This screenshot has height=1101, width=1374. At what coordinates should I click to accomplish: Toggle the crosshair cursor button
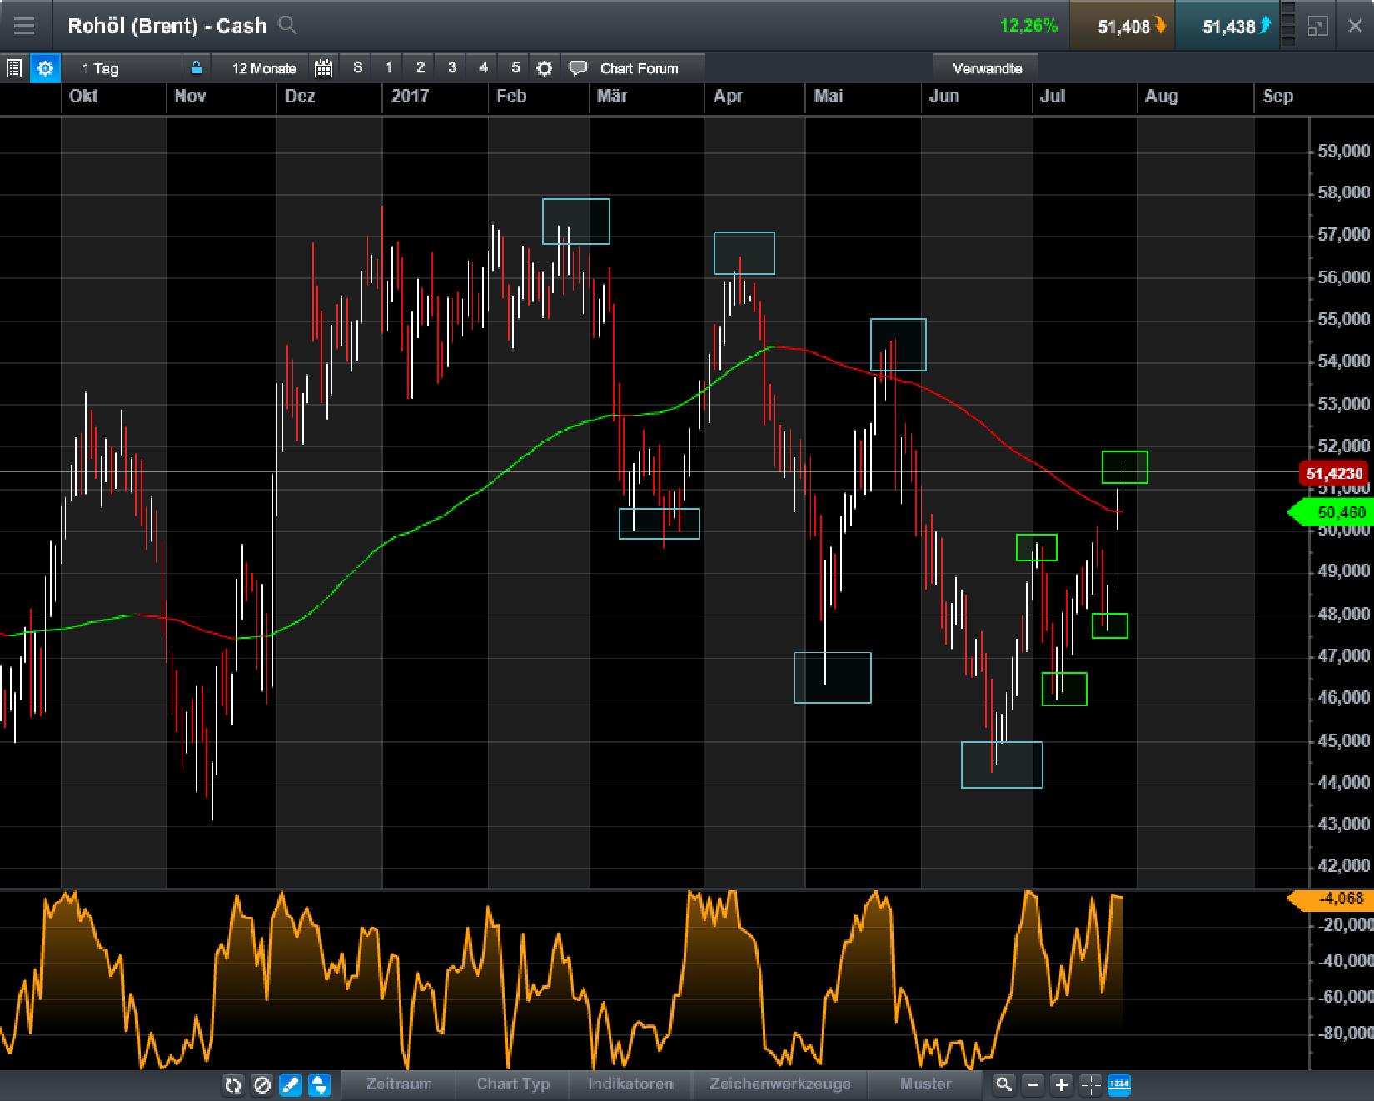click(1090, 1084)
